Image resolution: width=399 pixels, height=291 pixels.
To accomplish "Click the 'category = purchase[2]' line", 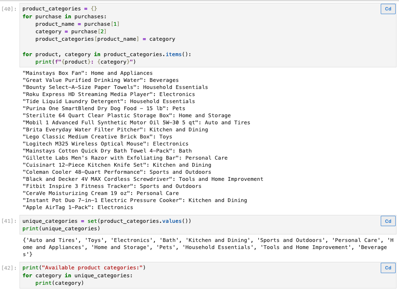I will tap(71, 32).
